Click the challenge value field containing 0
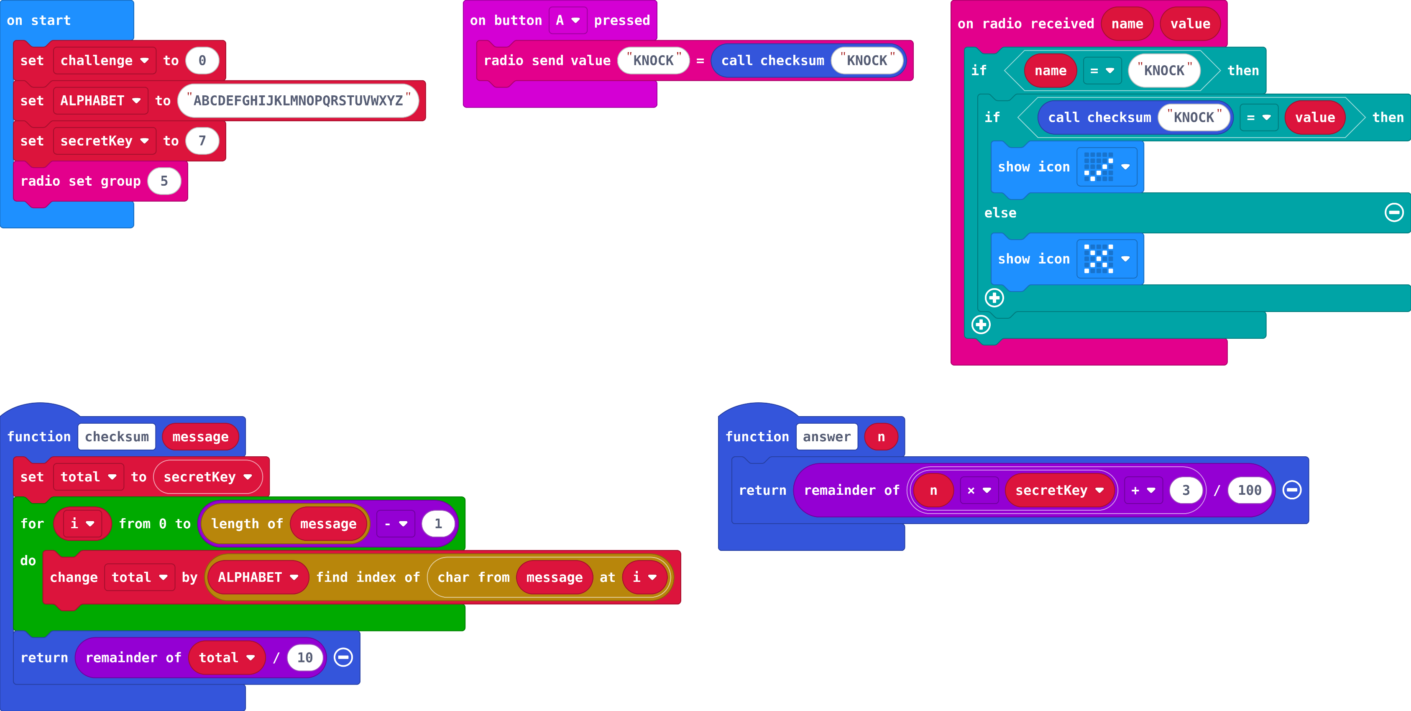This screenshot has width=1411, height=711. [202, 61]
